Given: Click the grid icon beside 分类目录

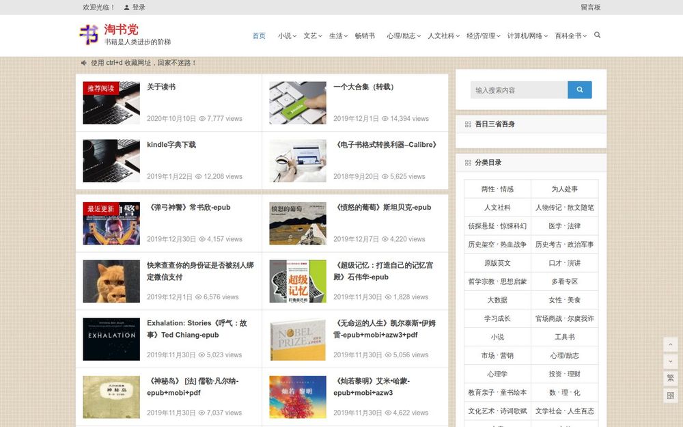Looking at the screenshot, I should (x=468, y=163).
